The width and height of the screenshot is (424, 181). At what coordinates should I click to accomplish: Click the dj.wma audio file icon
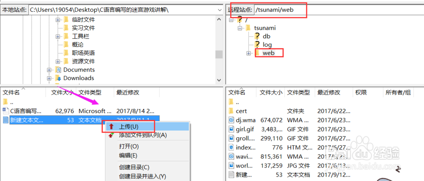231,120
